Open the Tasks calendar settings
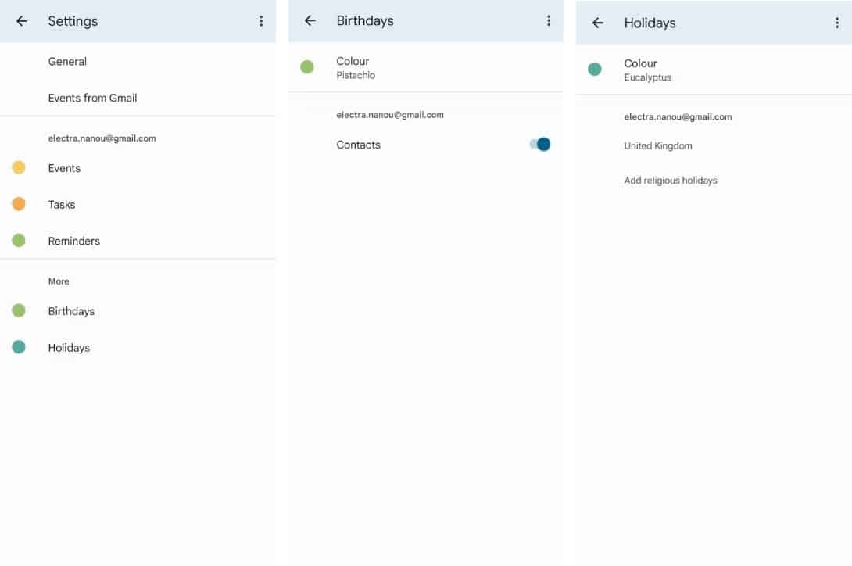 click(62, 205)
